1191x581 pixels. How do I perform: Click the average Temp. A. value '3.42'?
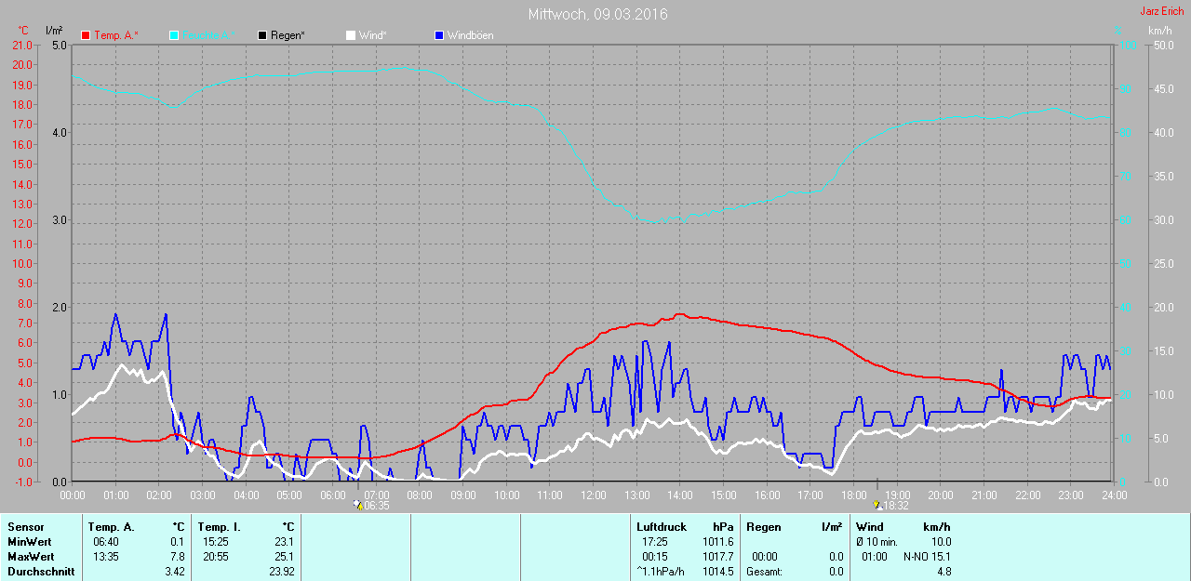(174, 572)
